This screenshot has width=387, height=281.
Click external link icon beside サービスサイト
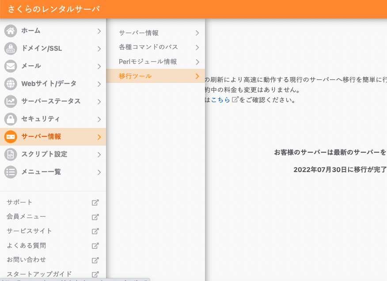pos(95,231)
